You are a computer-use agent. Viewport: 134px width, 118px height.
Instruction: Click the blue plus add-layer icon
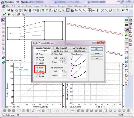point(3,49)
